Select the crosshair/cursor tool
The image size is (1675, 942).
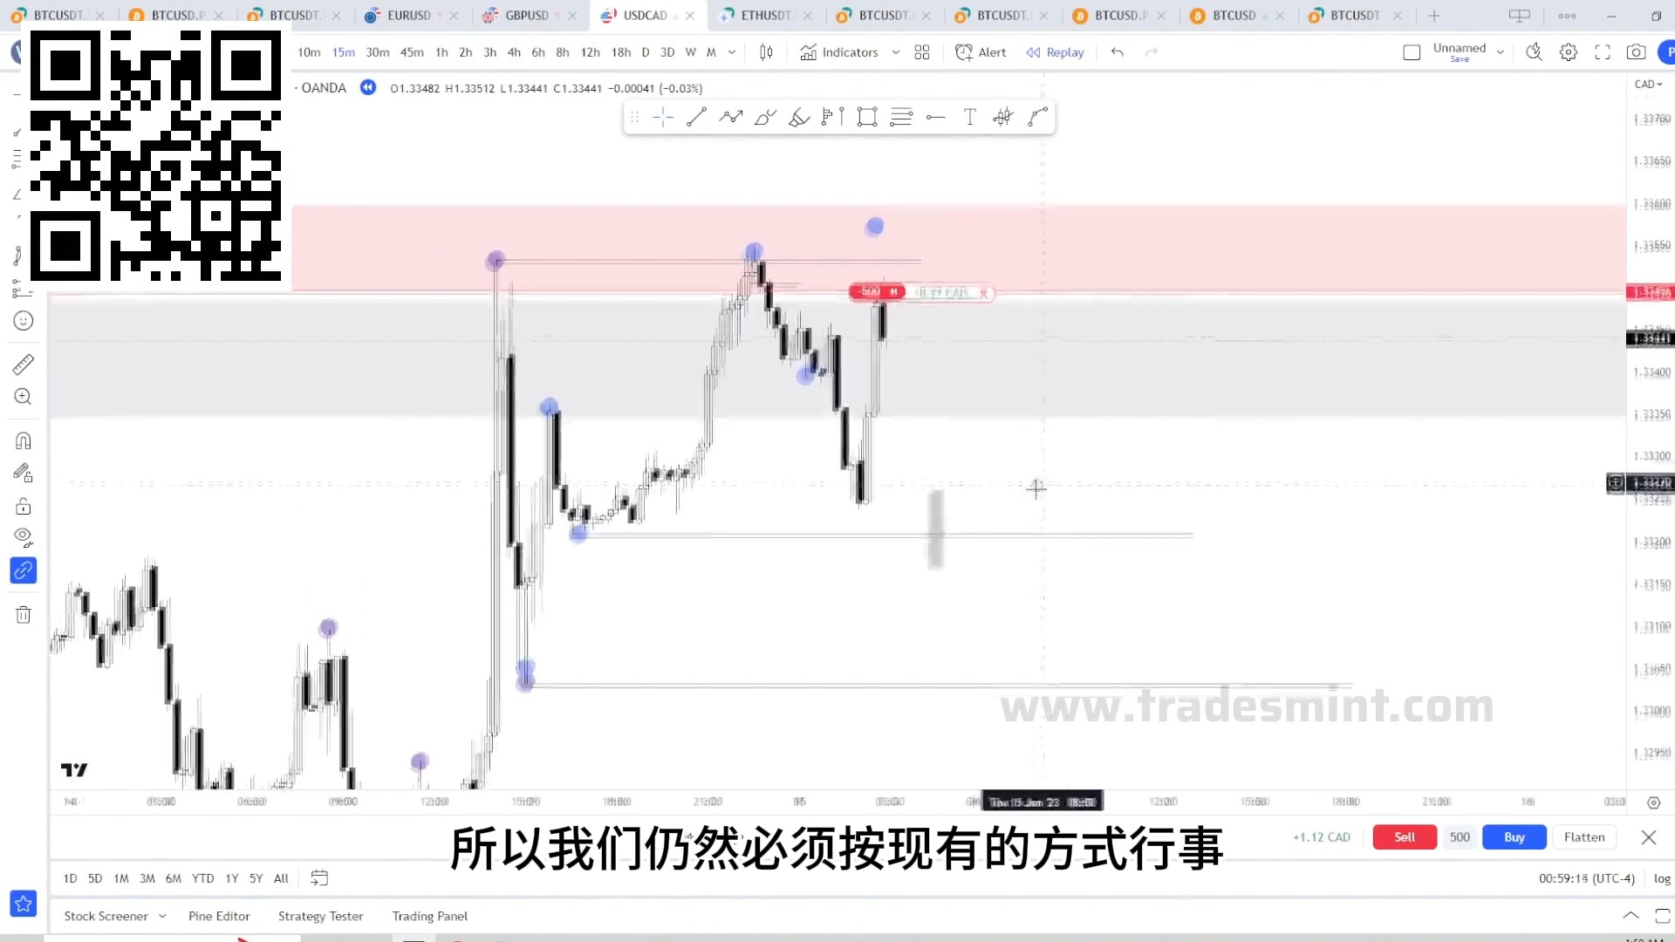(x=664, y=116)
